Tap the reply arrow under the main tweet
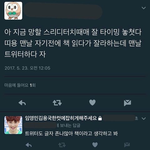 (22, 103)
